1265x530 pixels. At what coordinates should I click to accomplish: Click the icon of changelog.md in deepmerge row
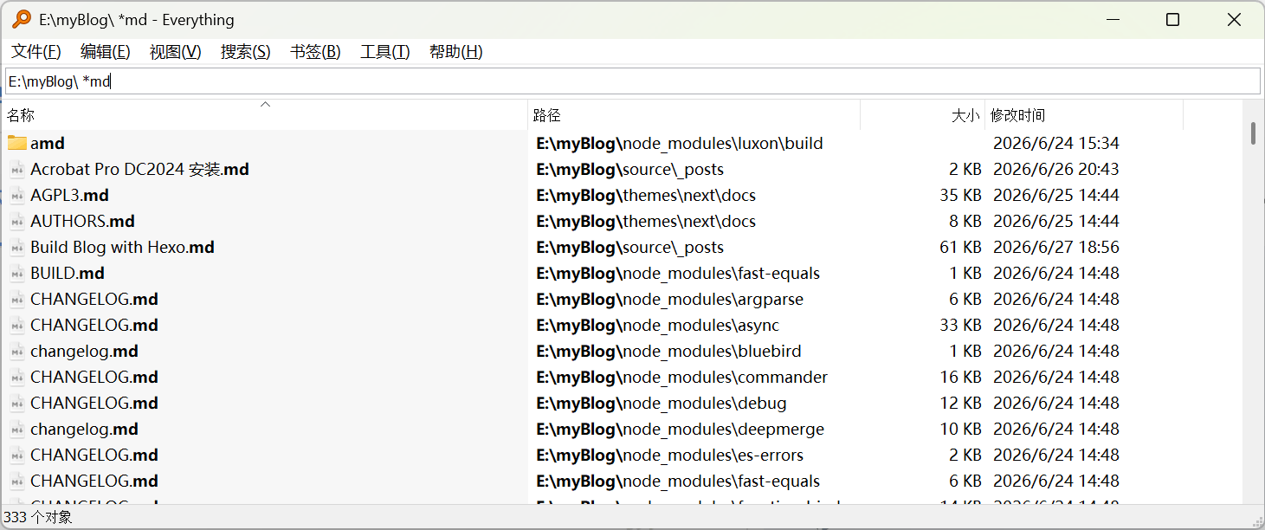[17, 429]
